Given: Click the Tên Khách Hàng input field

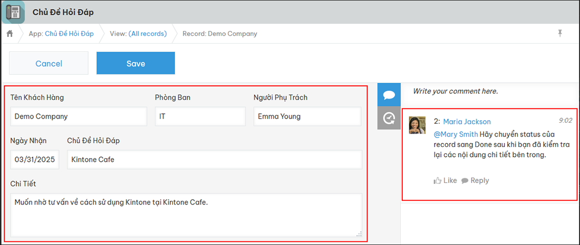Looking at the screenshot, I should [x=78, y=116].
